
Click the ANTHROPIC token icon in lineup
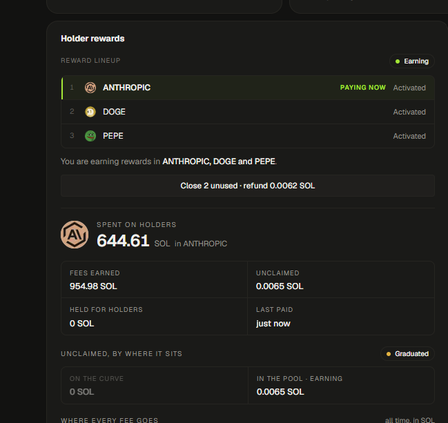pos(90,88)
